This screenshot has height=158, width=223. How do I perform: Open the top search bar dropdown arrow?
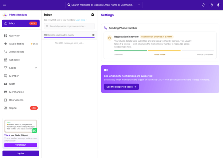pyautogui.click(x=139, y=5)
